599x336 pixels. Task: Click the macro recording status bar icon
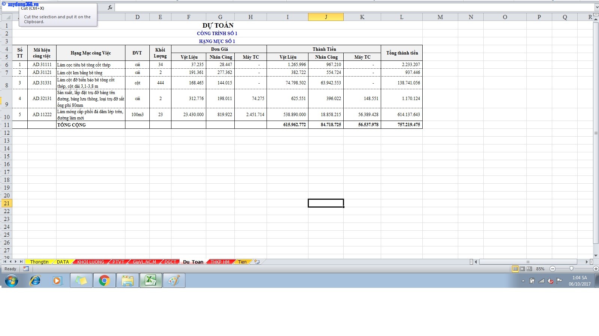(x=26, y=269)
